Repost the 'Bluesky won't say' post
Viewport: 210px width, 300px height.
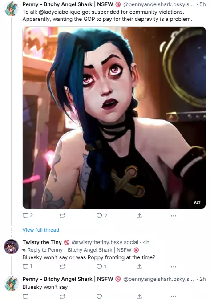pyautogui.click(x=62, y=296)
